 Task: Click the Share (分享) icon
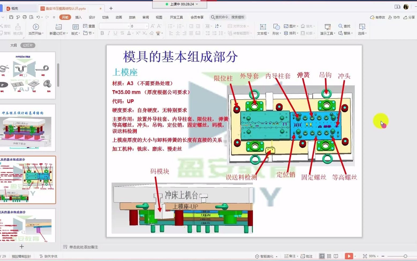point(405,17)
